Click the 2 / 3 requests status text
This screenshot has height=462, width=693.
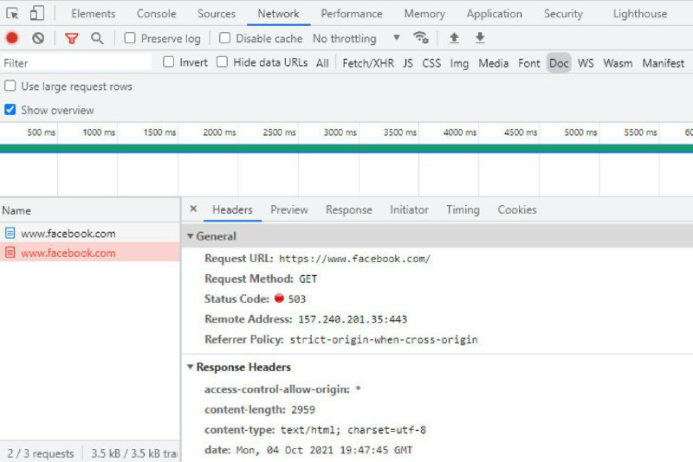pyautogui.click(x=41, y=453)
